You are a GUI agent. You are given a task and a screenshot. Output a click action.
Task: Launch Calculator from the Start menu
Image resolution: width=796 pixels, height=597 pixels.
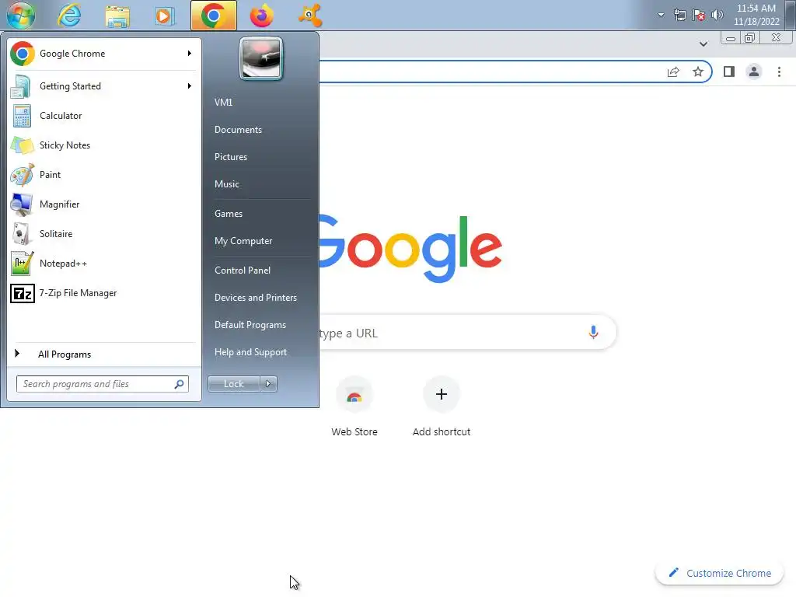click(x=103, y=116)
